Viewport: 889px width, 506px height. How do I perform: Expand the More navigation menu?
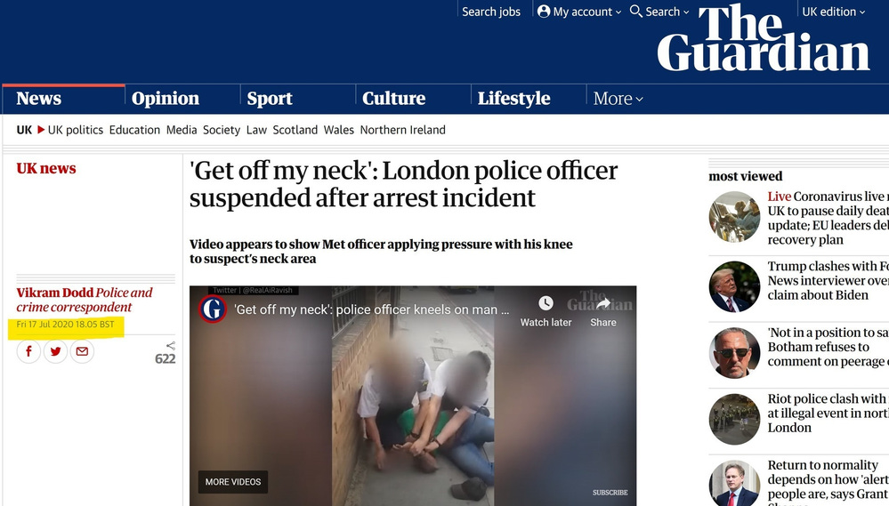point(618,99)
